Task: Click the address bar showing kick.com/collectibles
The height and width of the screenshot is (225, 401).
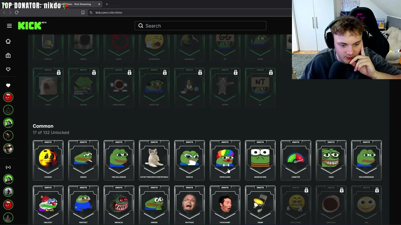Action: pos(109,12)
